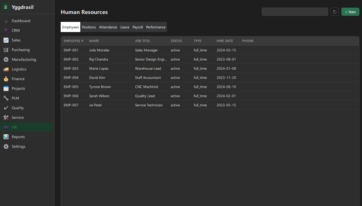Open the Logistics module icon
362x206 pixels.
(x=6, y=69)
